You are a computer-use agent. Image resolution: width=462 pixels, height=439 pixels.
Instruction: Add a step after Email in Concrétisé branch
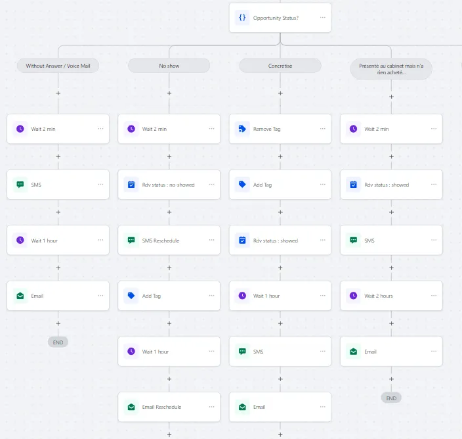click(x=280, y=434)
